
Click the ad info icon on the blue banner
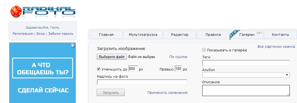click(73, 46)
